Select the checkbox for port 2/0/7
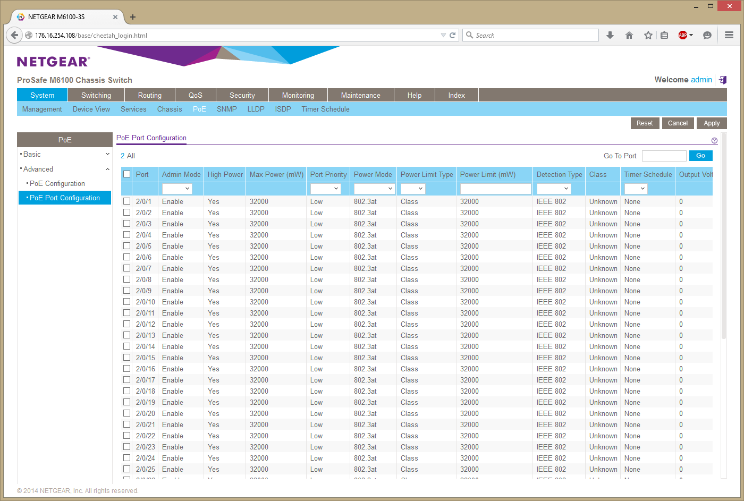The height and width of the screenshot is (501, 744). pos(126,268)
